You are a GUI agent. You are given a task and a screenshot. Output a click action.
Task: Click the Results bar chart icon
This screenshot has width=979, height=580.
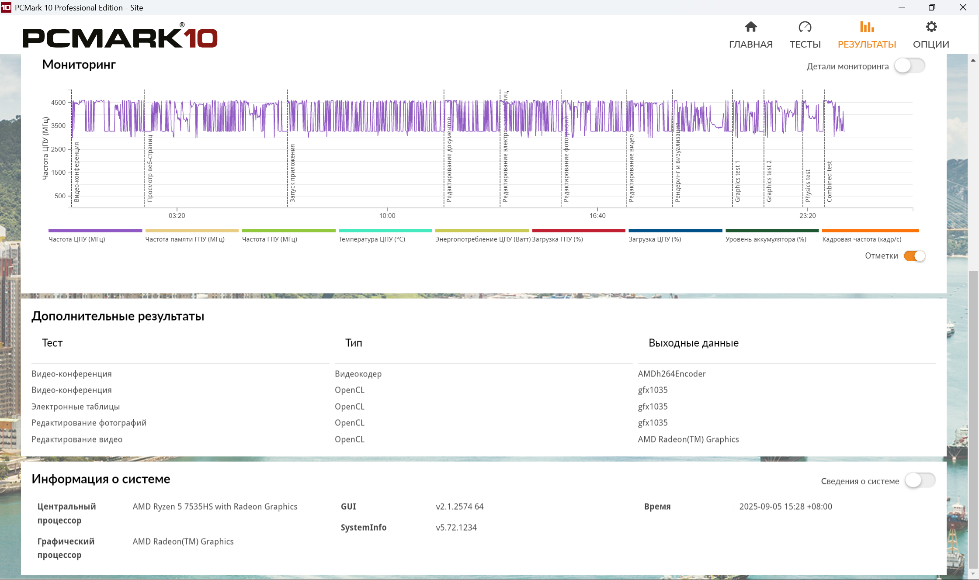pos(867,27)
